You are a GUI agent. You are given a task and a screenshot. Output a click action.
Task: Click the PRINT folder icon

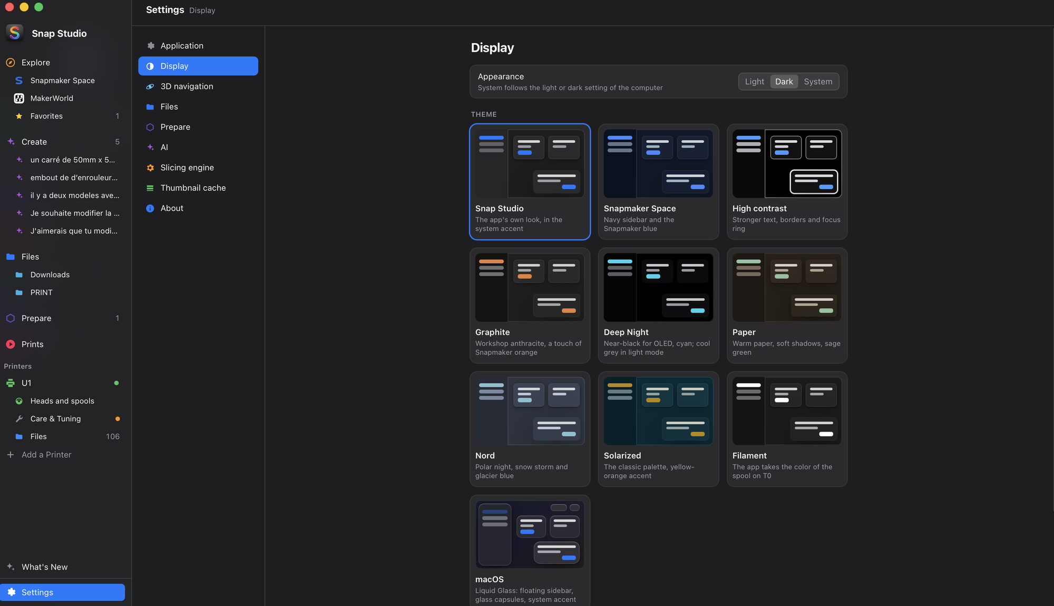(19, 292)
